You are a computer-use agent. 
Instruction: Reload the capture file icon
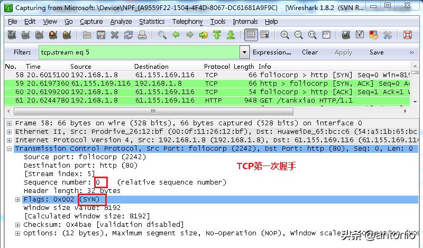tap(128, 35)
